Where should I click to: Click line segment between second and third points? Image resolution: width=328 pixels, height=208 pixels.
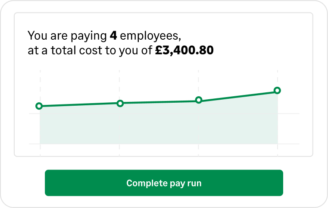159,102
